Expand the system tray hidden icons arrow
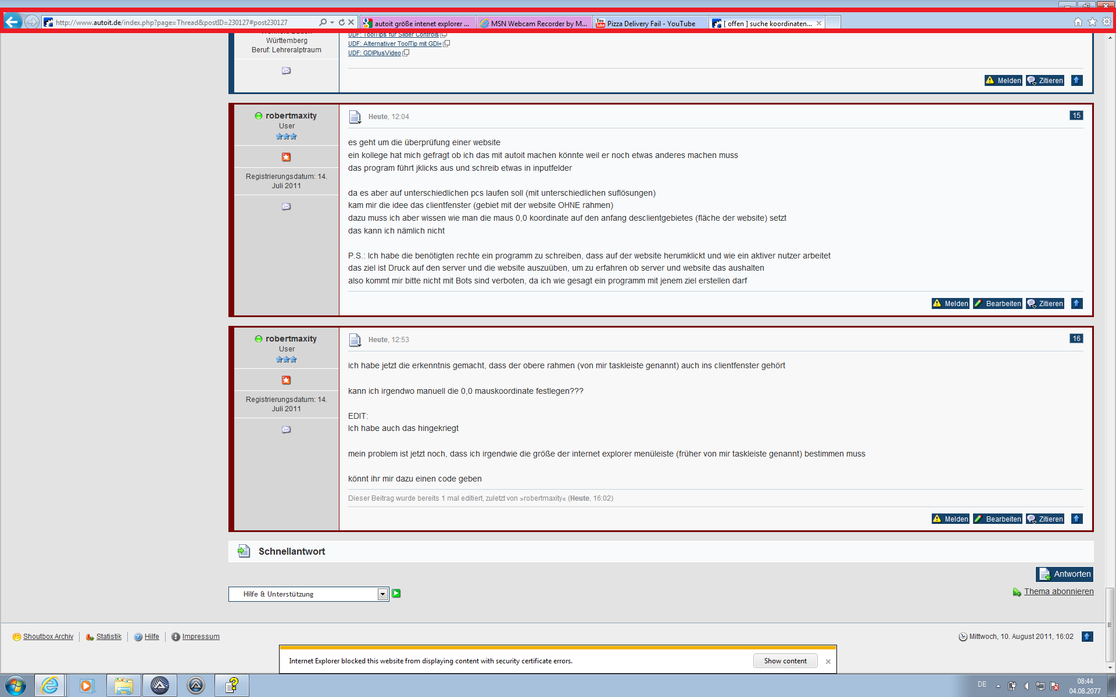 998,686
